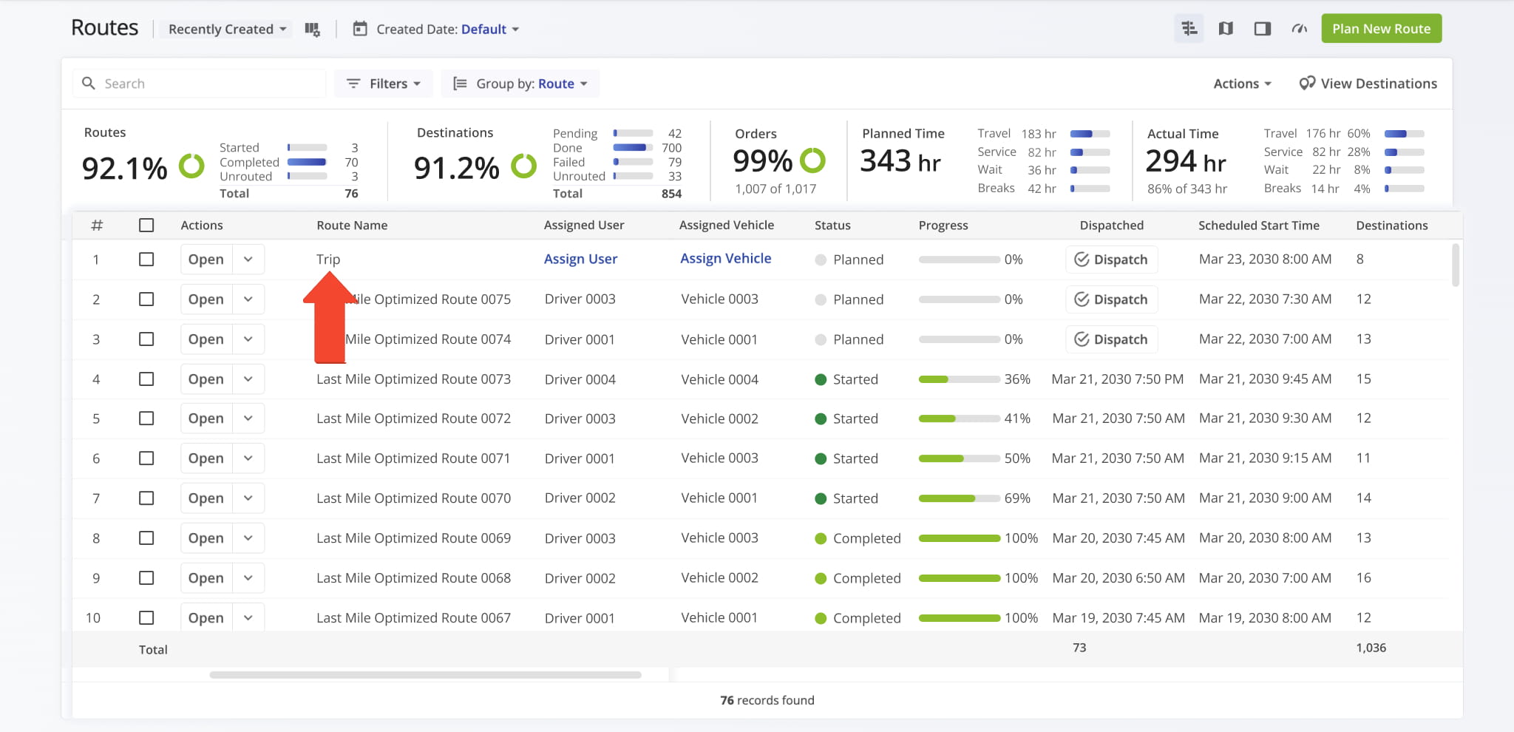1514x732 pixels.
Task: Open the Actions menu in toolbar
Action: tap(1242, 84)
